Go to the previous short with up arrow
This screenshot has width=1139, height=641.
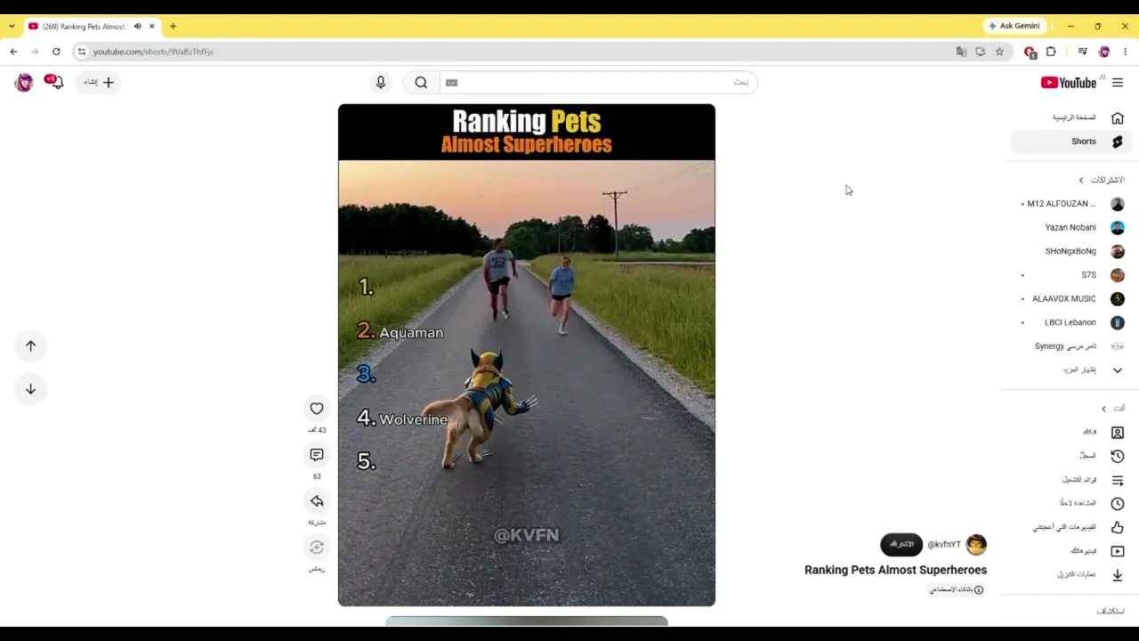30,346
